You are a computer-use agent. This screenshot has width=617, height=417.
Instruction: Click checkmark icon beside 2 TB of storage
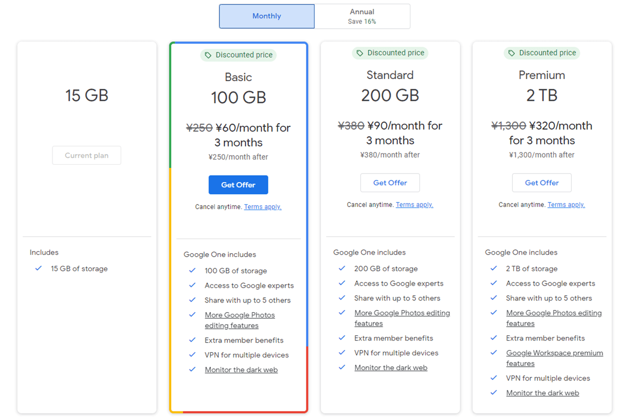[494, 269]
